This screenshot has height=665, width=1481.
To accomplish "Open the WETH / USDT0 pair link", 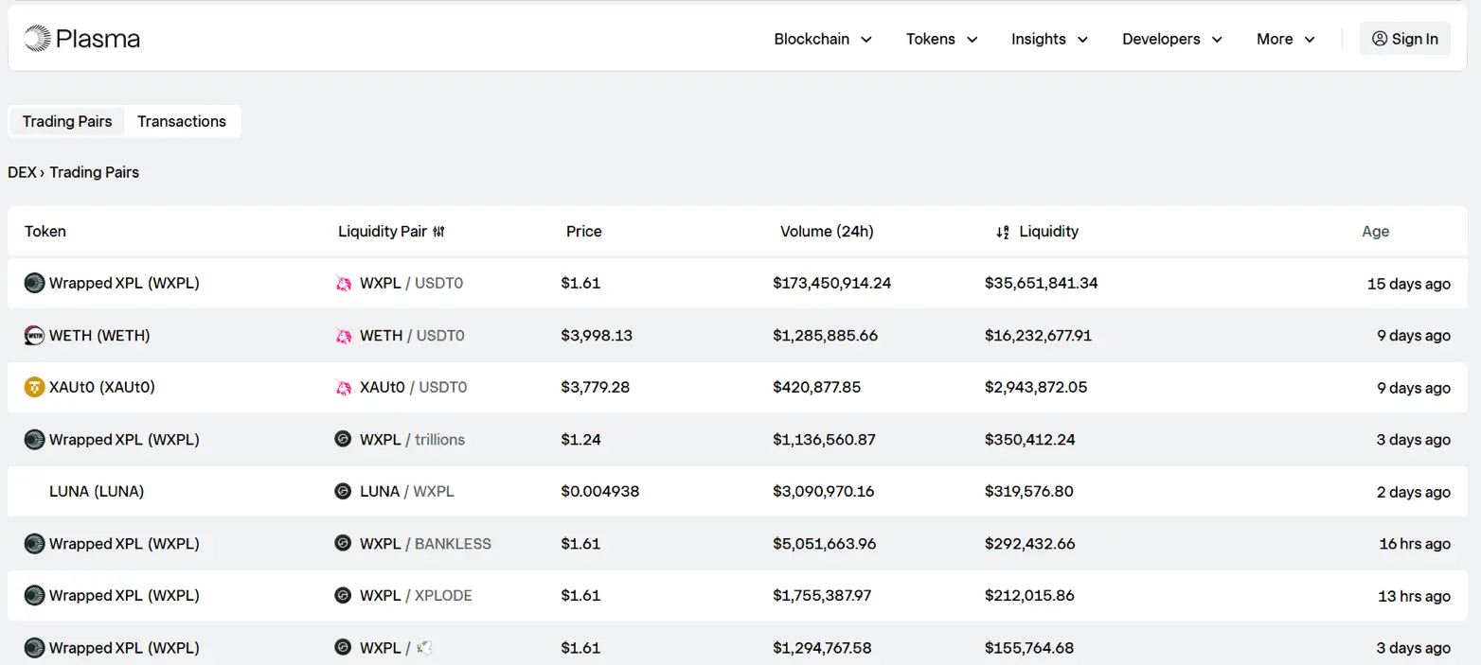I will pos(412,335).
